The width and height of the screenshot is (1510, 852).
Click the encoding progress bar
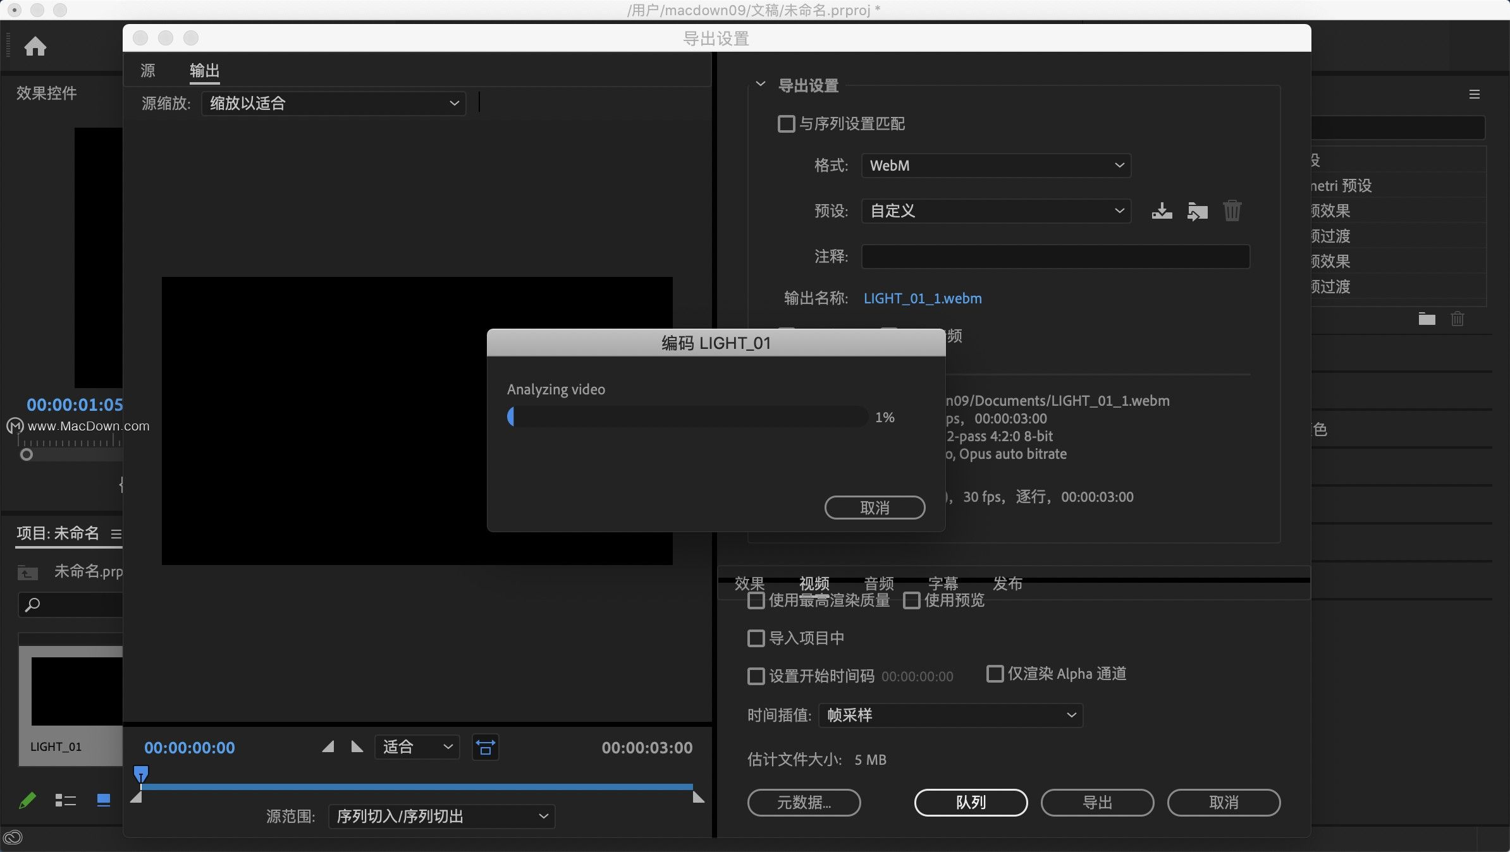tap(687, 417)
